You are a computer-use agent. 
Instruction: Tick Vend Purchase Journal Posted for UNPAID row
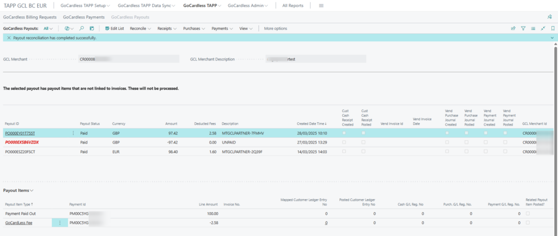466,142
